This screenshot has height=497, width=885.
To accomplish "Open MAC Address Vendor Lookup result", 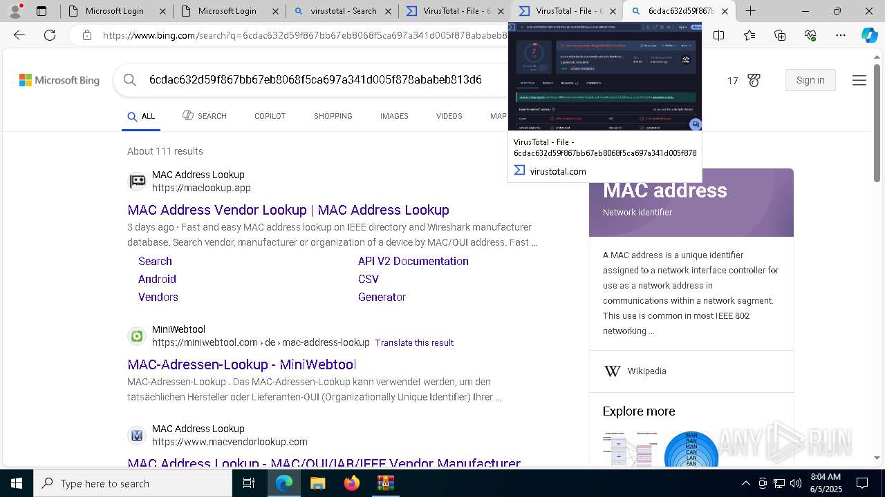I will 288,210.
